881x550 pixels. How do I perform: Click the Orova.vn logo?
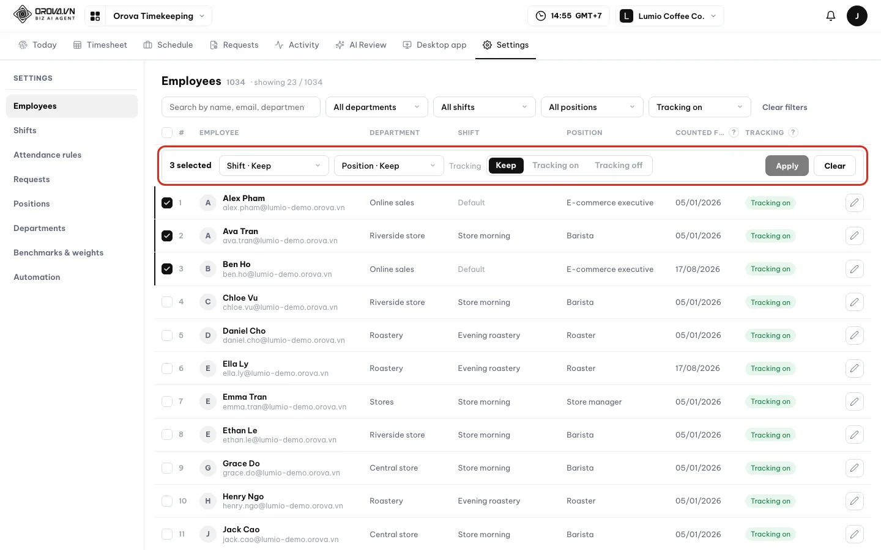pos(44,14)
